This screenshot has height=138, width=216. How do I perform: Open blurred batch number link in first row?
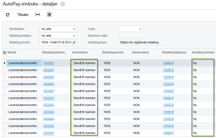click(49, 63)
